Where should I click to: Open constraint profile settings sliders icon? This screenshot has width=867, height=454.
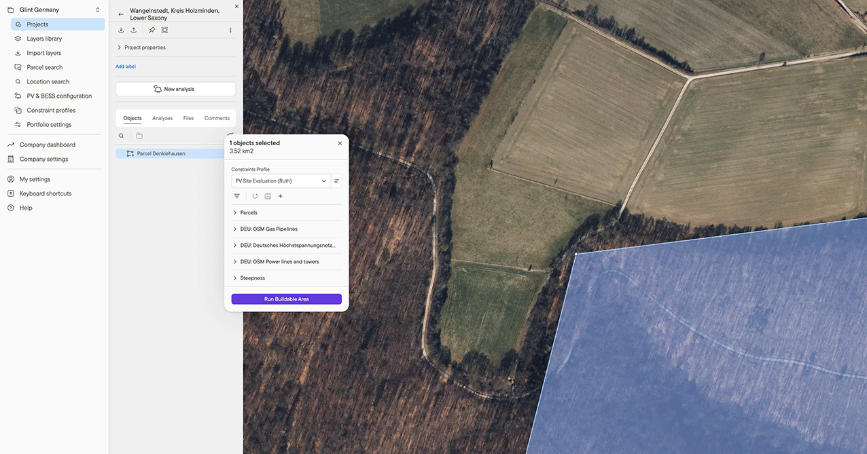point(336,181)
